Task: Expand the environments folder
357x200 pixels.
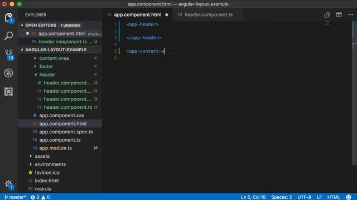Action: click(x=50, y=164)
